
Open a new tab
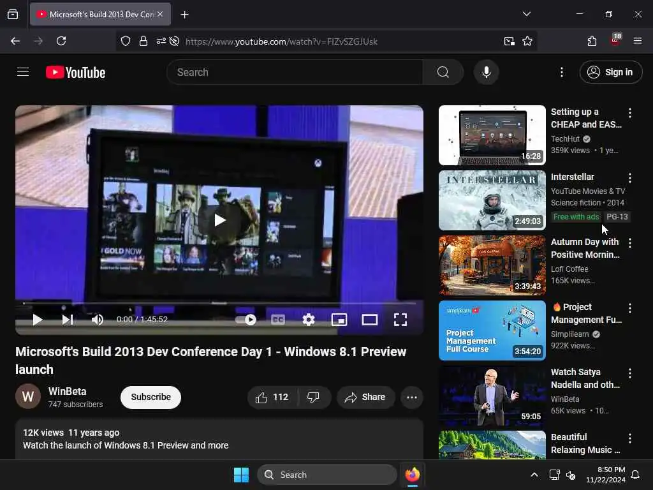(184, 15)
